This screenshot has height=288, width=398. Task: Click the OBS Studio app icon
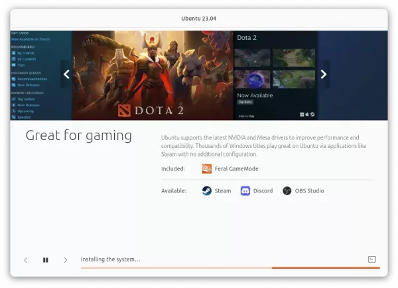(287, 190)
